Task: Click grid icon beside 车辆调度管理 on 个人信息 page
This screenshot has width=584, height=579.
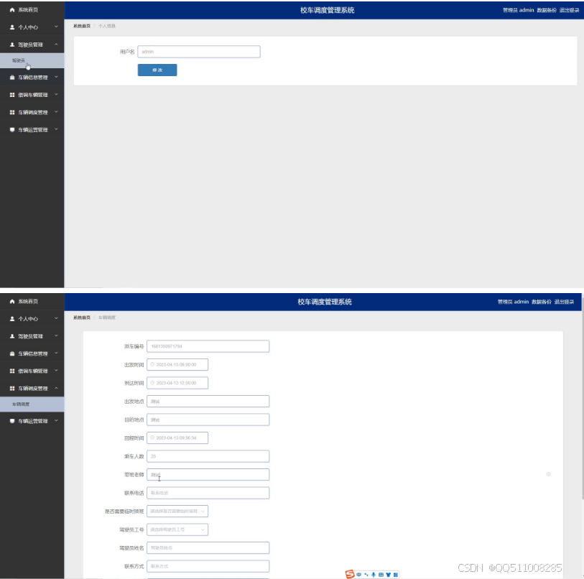Action: point(12,112)
